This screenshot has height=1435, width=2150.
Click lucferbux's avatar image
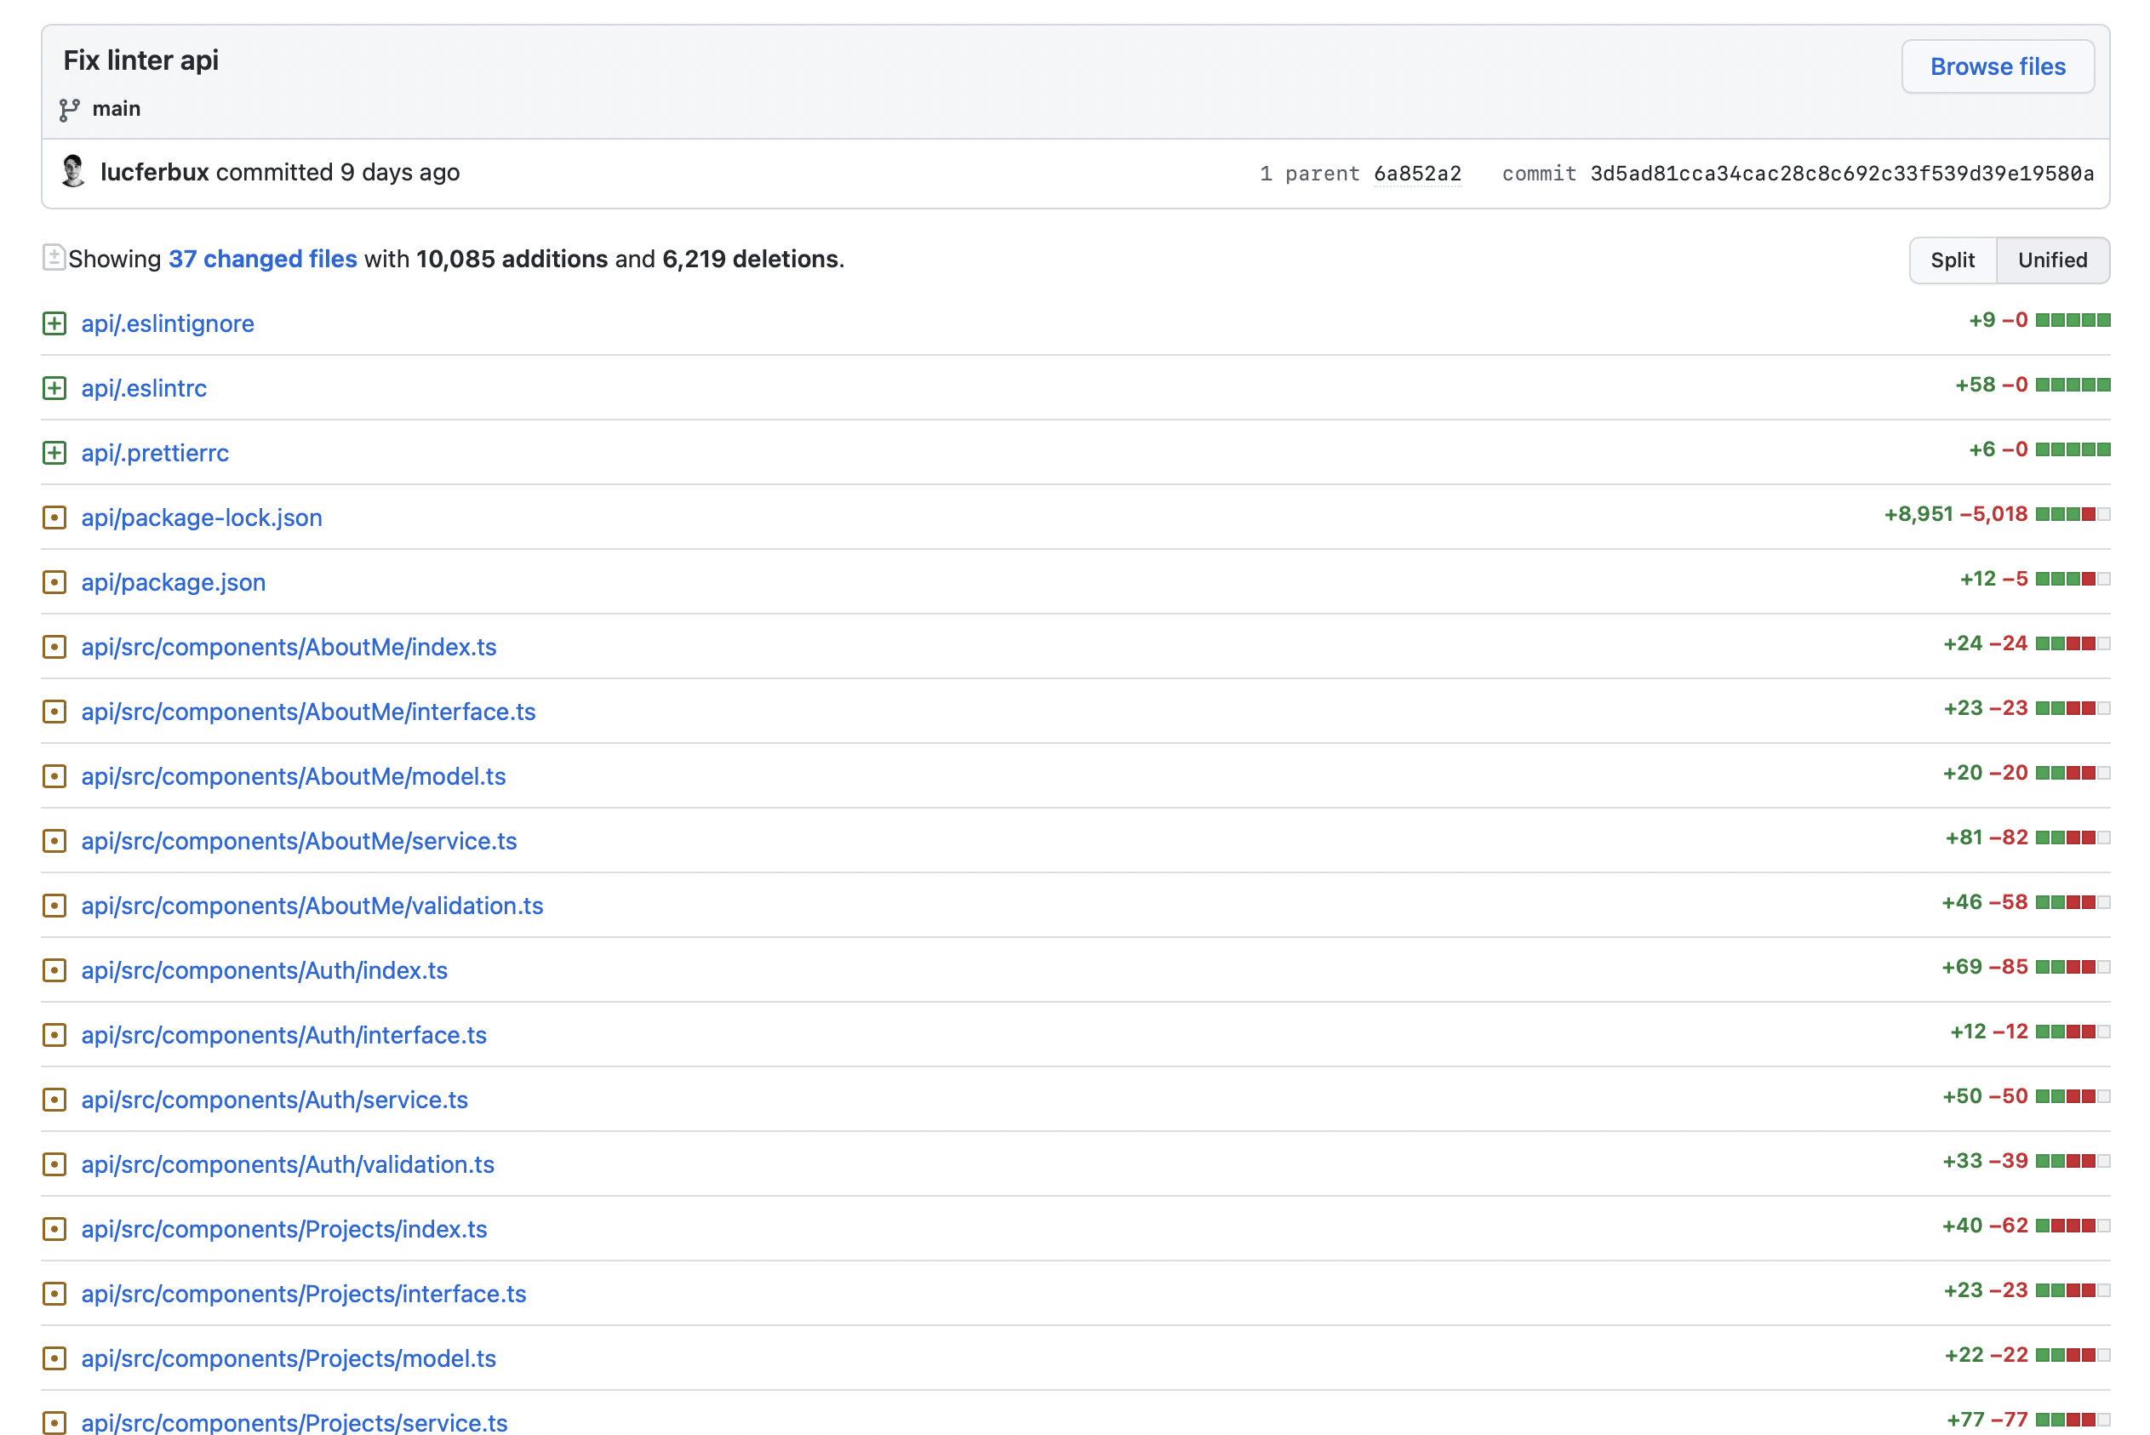73,172
